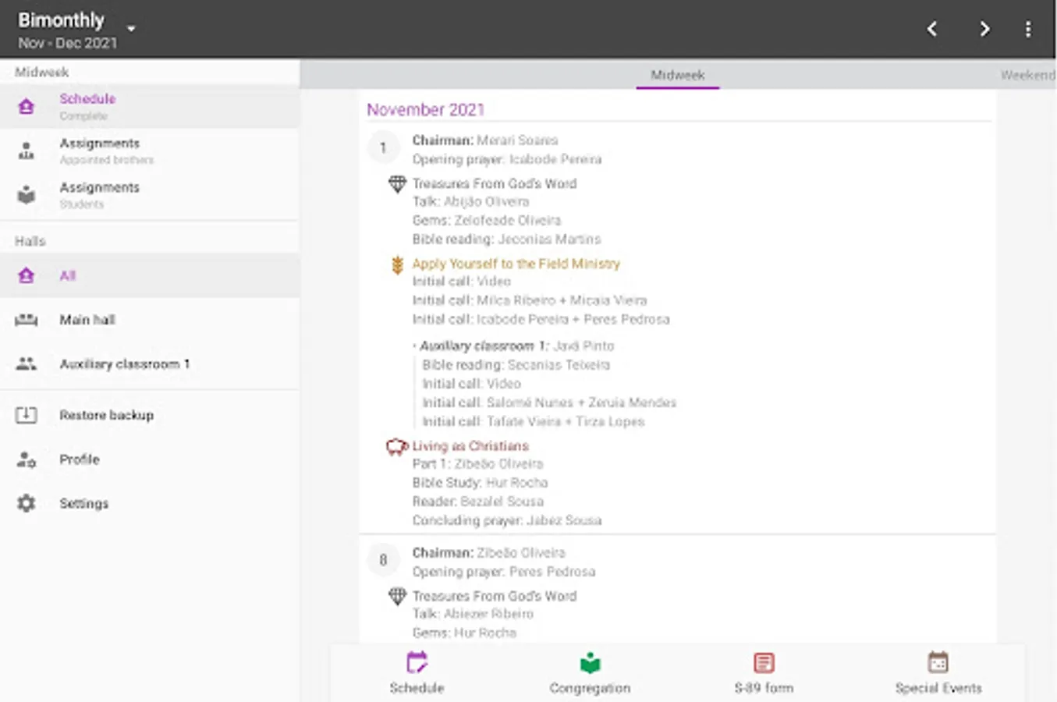Go to the next period arrow
Screen dimensions: 1057x702
984,29
